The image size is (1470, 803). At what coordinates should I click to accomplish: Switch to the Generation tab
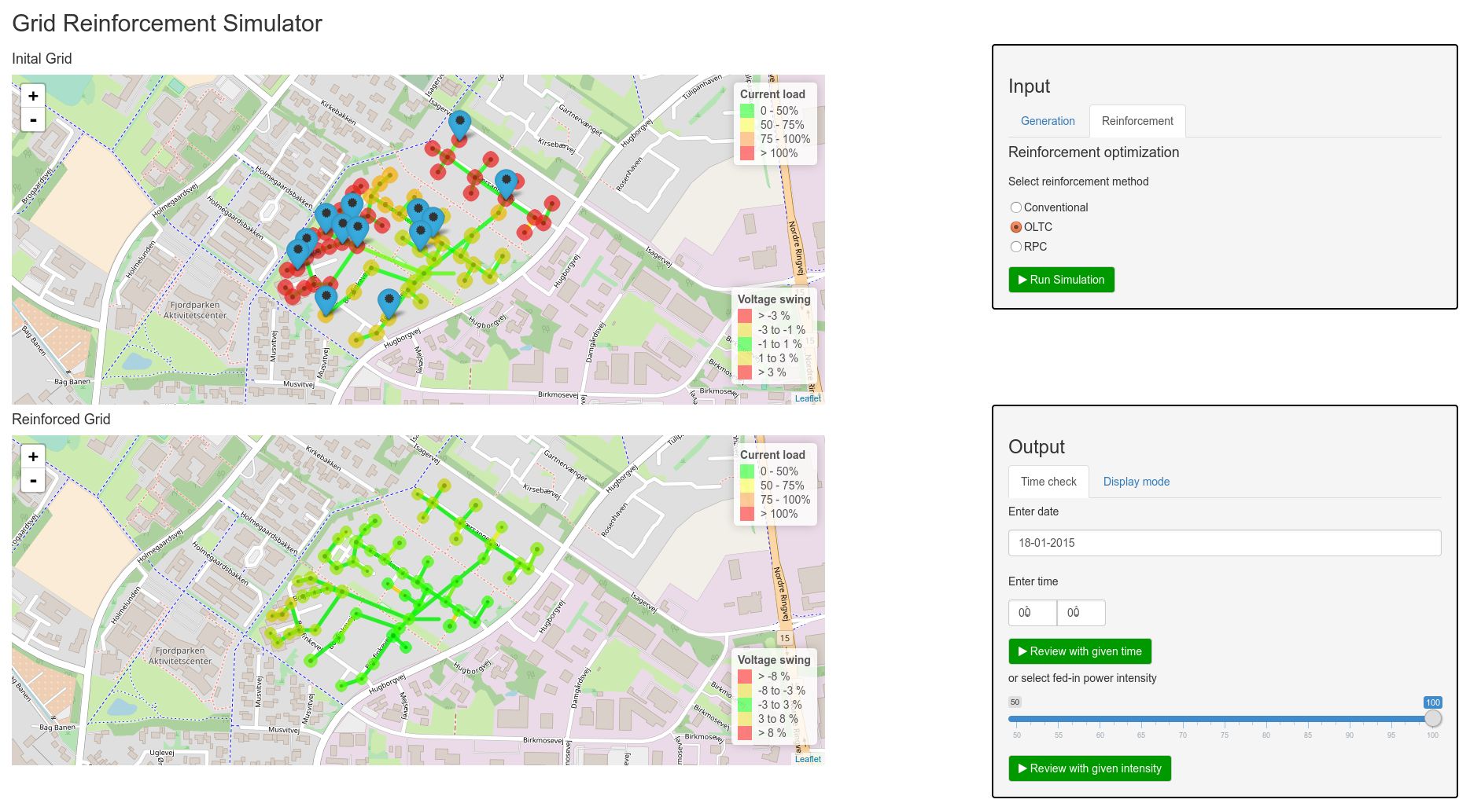point(1048,121)
